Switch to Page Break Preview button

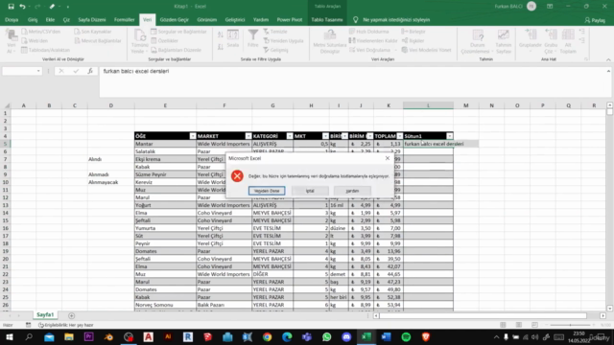tap(534, 325)
